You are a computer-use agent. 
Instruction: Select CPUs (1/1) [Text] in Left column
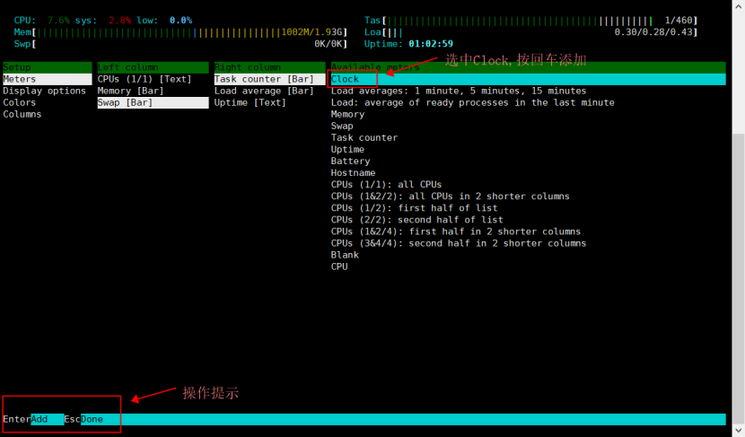145,79
